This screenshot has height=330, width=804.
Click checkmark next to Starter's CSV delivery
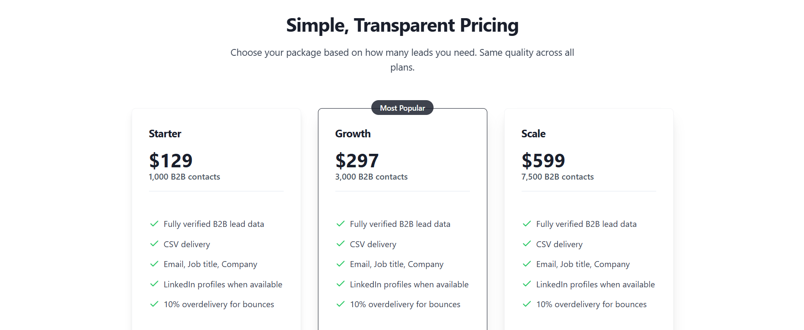pyautogui.click(x=154, y=244)
